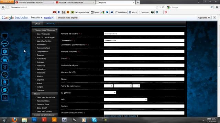Open the birth date year dropdown
The image size is (220, 123).
[136, 86]
